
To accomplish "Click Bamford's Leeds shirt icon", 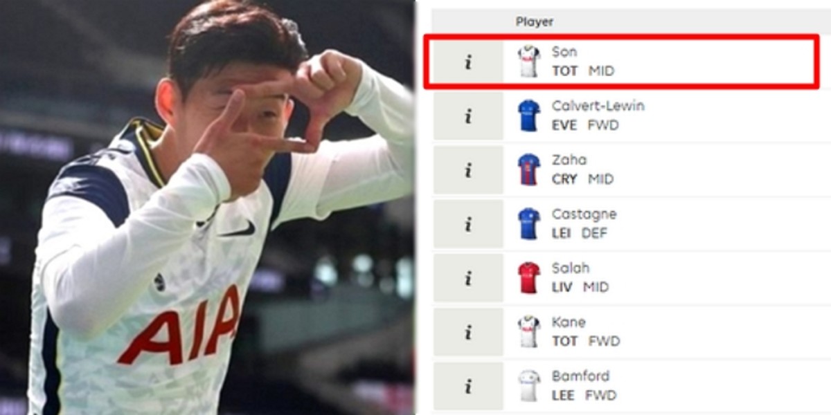I will click(529, 385).
